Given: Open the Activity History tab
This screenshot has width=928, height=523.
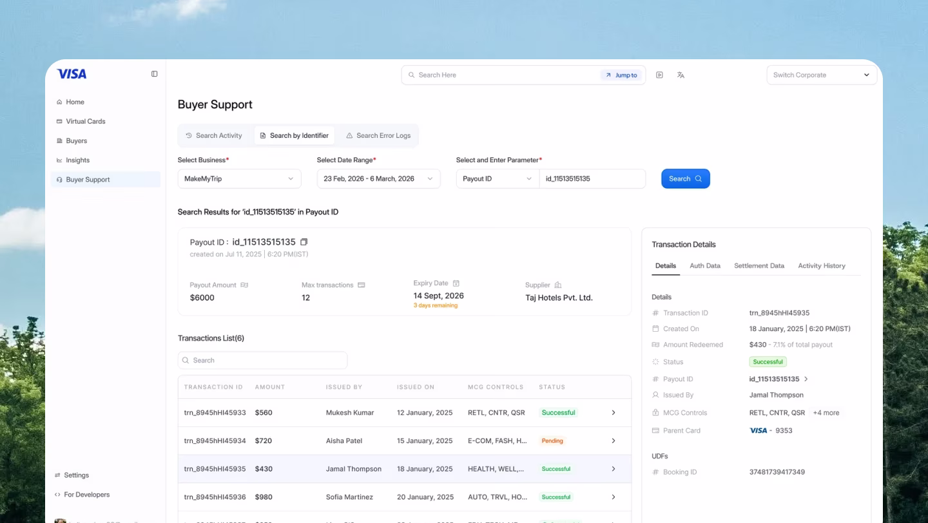Looking at the screenshot, I should pyautogui.click(x=822, y=265).
